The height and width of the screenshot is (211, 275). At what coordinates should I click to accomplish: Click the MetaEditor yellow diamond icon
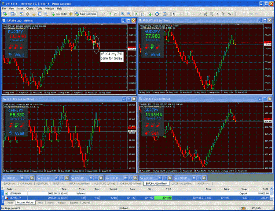(x=71, y=14)
